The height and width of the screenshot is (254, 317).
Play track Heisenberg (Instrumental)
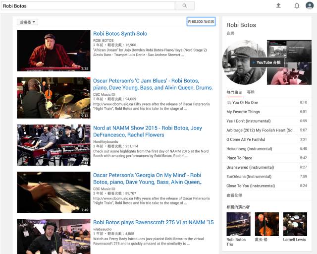tap(266, 149)
